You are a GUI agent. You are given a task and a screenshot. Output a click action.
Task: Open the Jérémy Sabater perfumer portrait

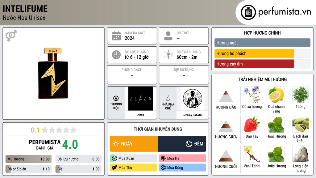coord(193,99)
